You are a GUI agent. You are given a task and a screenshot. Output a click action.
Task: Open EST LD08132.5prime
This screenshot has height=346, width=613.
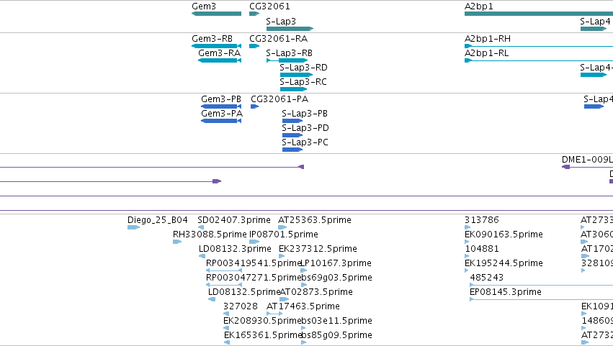click(244, 292)
